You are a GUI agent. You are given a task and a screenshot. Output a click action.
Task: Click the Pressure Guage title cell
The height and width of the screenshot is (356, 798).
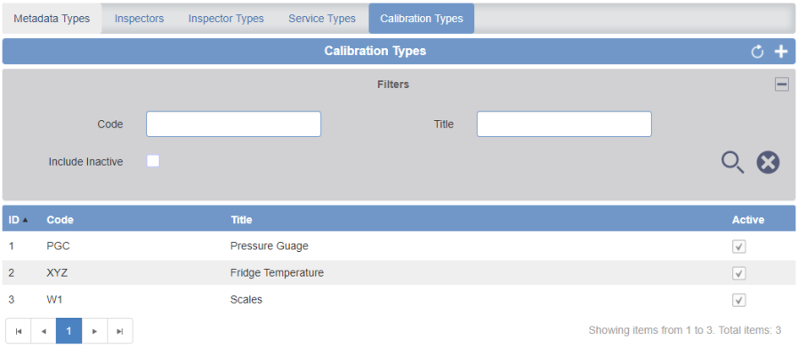(x=270, y=247)
